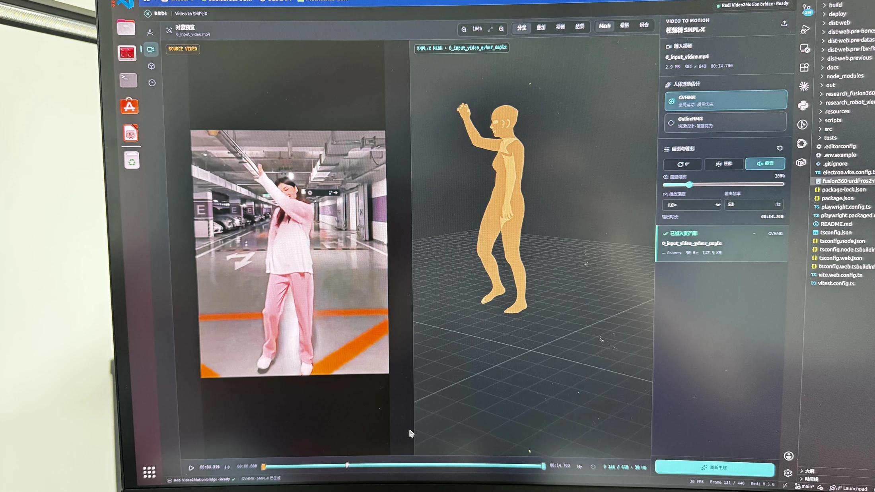Open the camera video view in Redi sidebar
This screenshot has width=875, height=492.
pos(151,49)
